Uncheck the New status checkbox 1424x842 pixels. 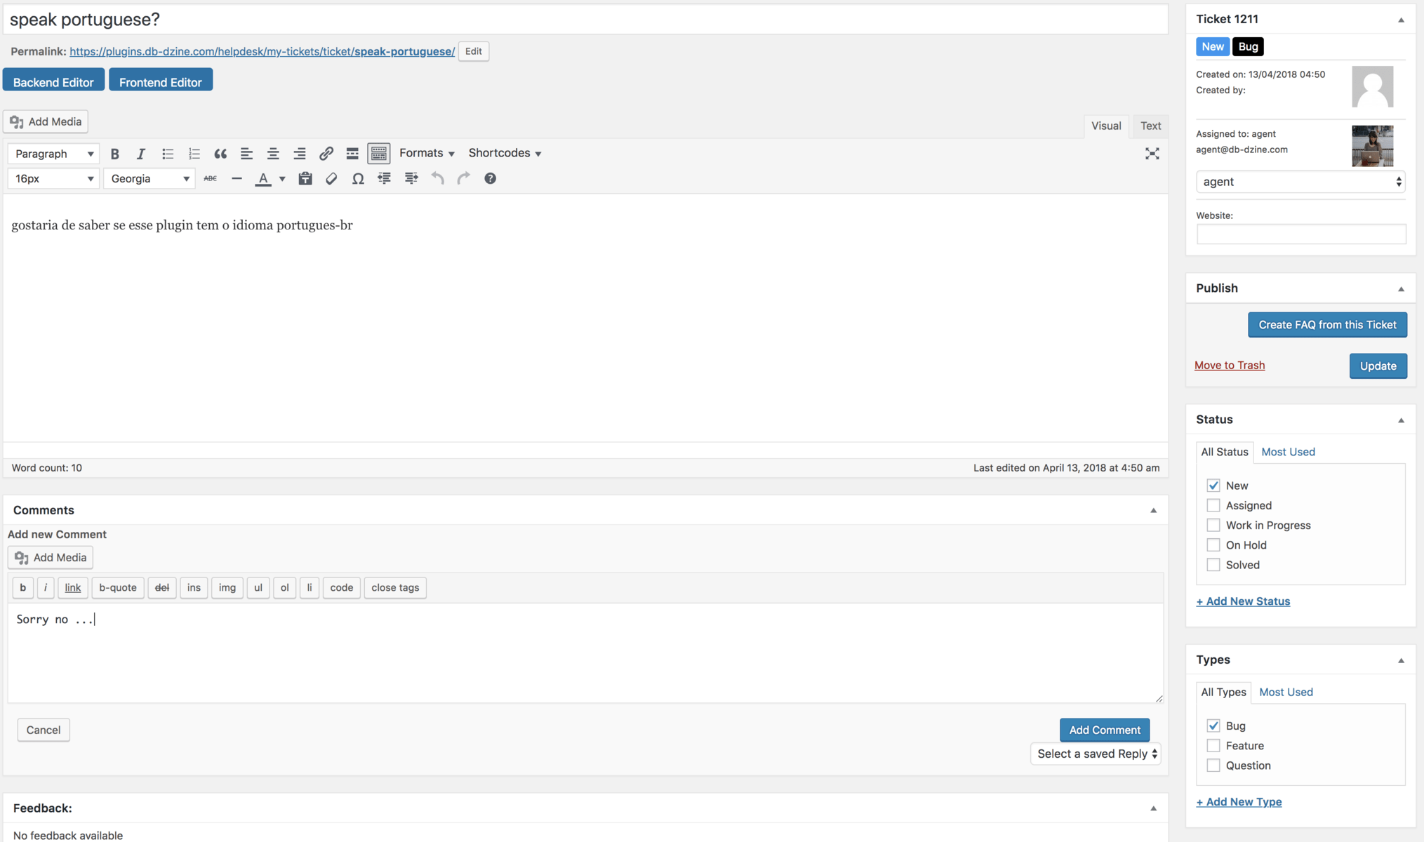(x=1213, y=485)
